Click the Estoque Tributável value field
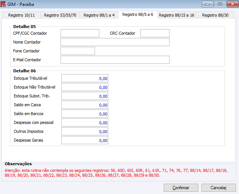239x194 pixels. (x=85, y=78)
